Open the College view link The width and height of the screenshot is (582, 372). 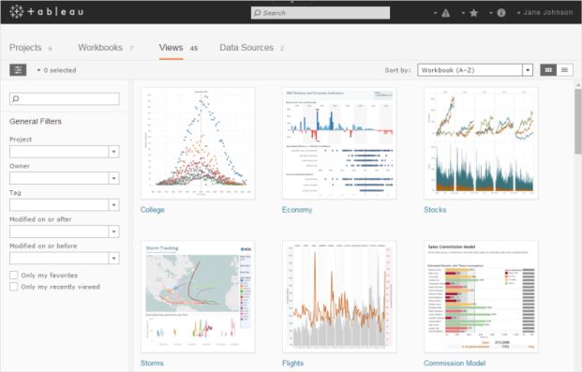[152, 210]
